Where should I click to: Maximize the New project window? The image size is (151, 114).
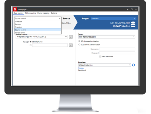point(132,9)
